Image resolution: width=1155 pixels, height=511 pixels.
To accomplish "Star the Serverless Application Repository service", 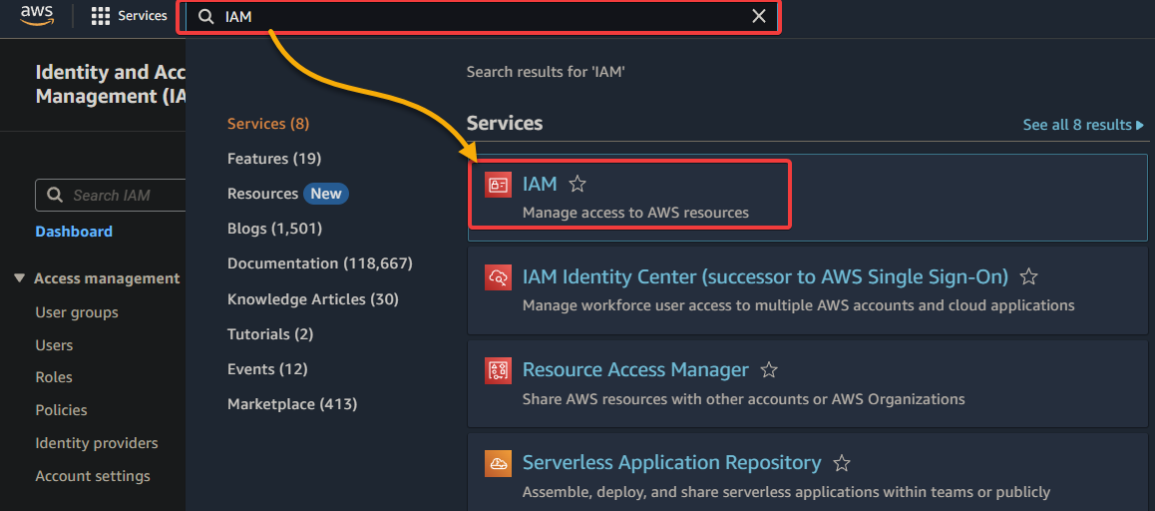I will click(x=841, y=463).
